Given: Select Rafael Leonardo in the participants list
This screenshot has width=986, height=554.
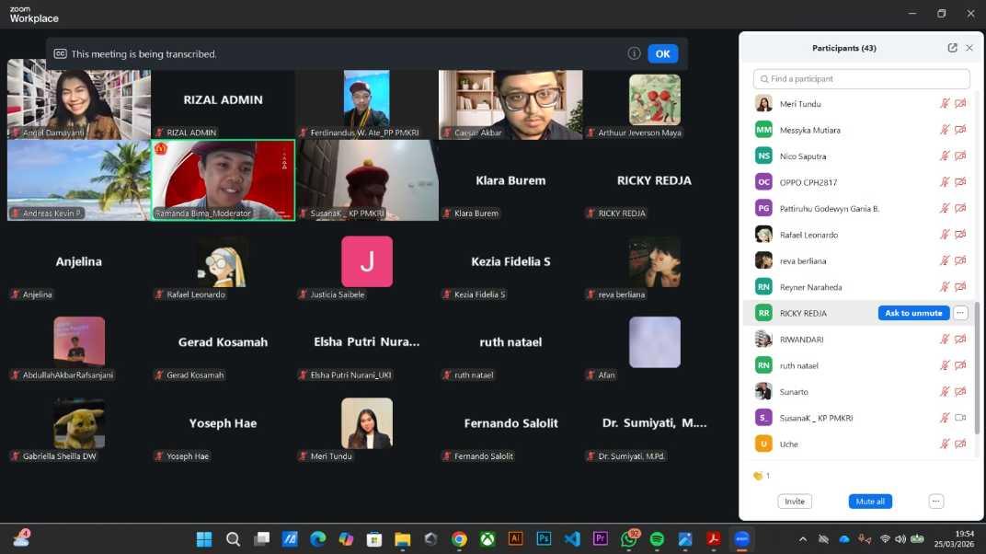Looking at the screenshot, I should [x=809, y=235].
